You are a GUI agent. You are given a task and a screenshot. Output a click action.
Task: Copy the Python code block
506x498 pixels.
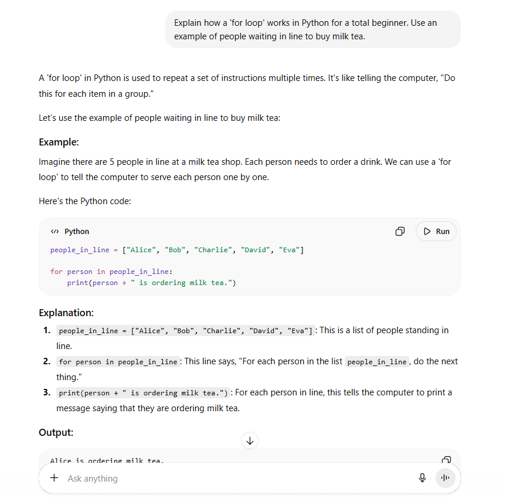[400, 232]
